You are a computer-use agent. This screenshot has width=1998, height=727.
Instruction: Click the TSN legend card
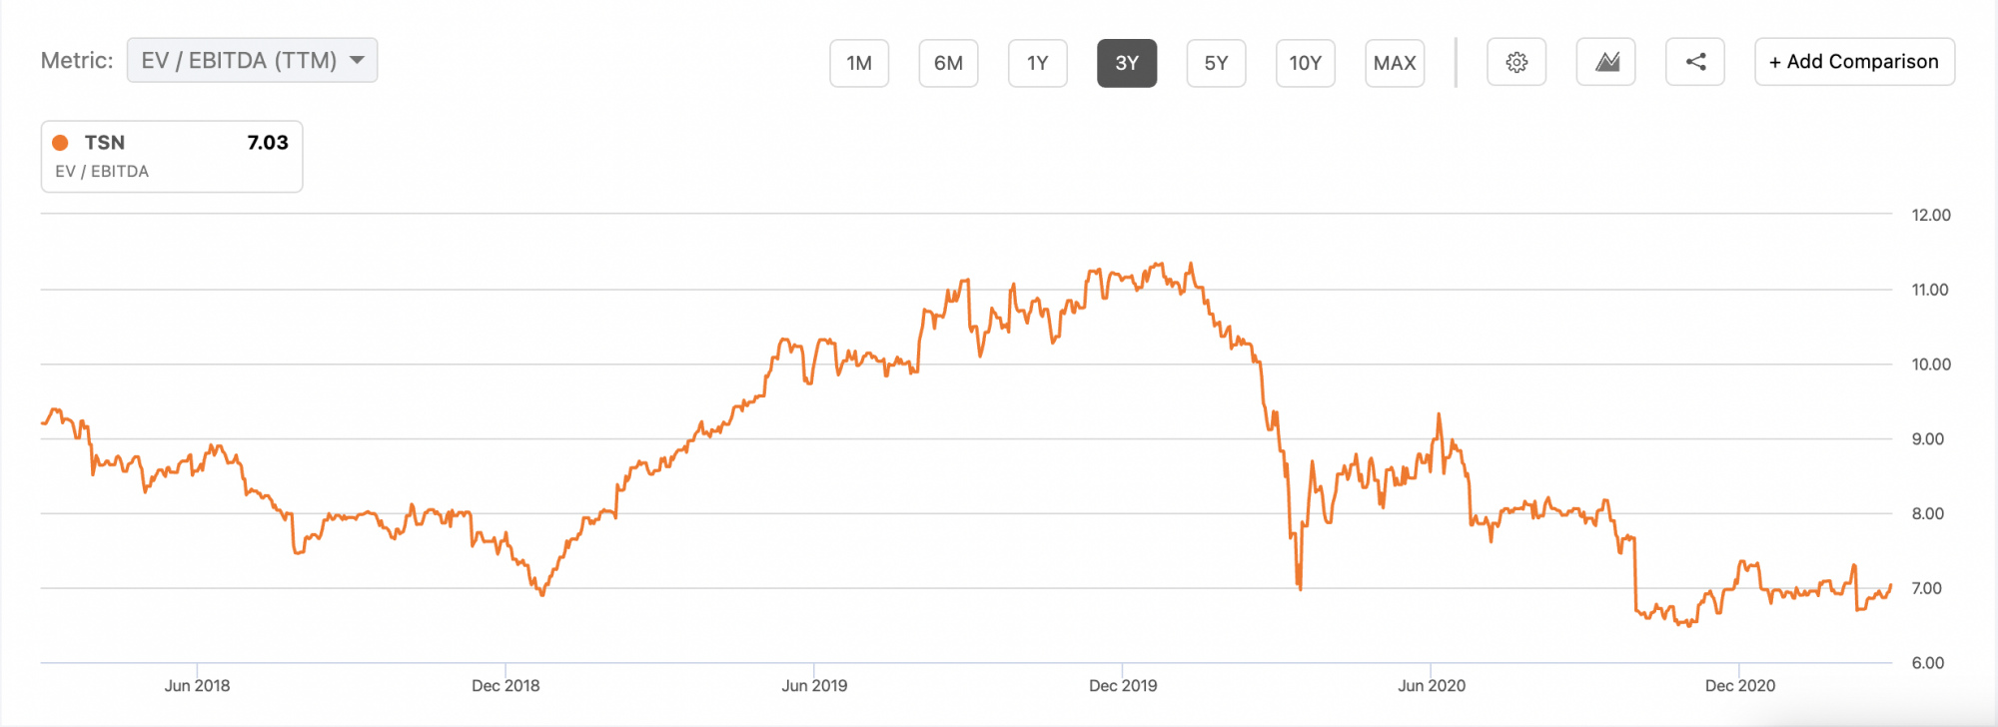click(172, 157)
